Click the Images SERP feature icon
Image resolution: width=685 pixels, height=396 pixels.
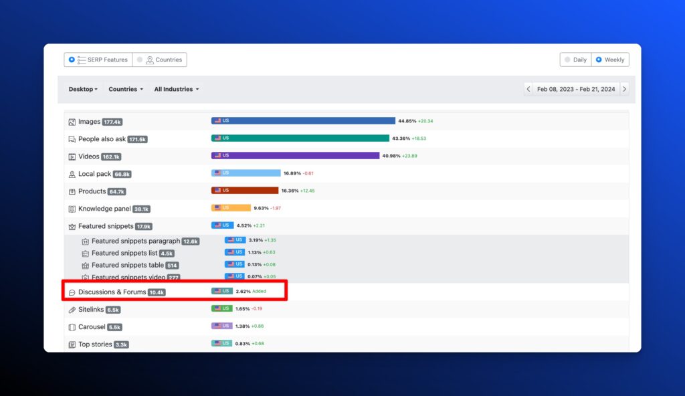point(72,122)
